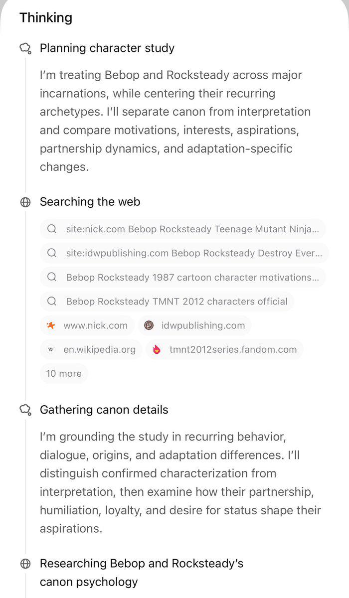Viewport: 349px width, 598px height.
Task: Open the tmnt2012series.fandom.com source chip
Action: [225, 349]
